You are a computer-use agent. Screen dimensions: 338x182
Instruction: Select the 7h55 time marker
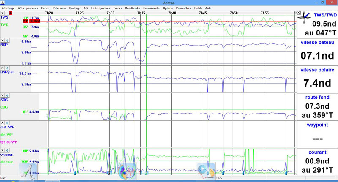(x=265, y=13)
